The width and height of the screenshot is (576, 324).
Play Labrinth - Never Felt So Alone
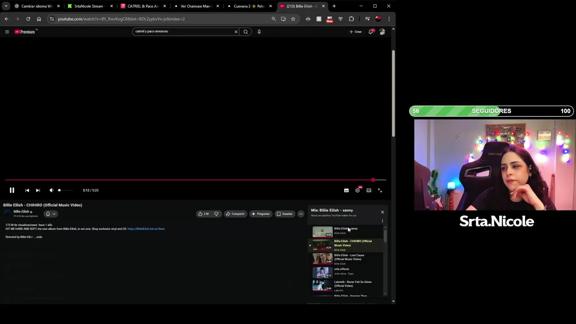[x=346, y=285]
